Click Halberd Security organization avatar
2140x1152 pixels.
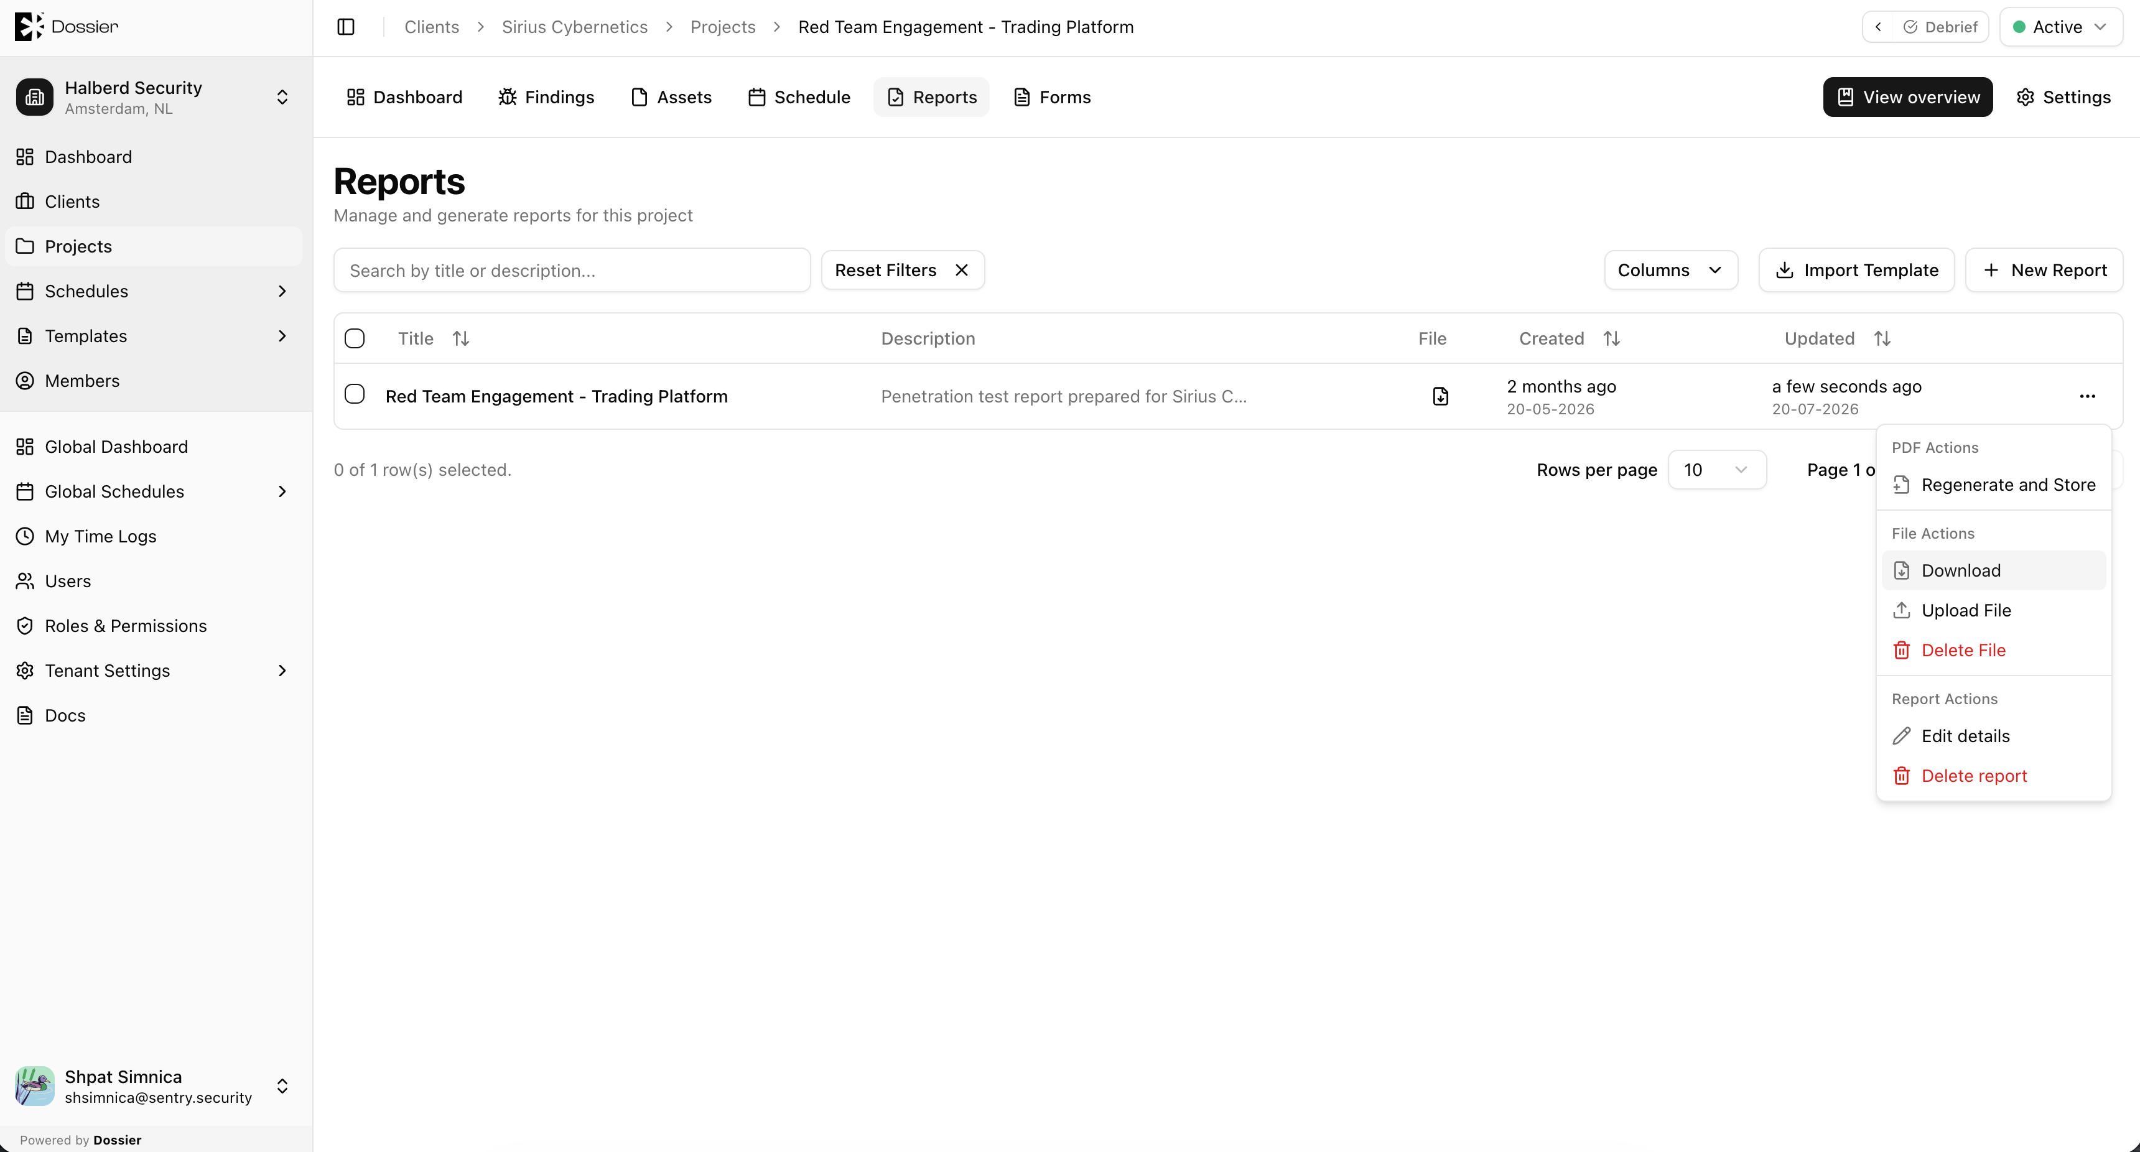coord(35,97)
